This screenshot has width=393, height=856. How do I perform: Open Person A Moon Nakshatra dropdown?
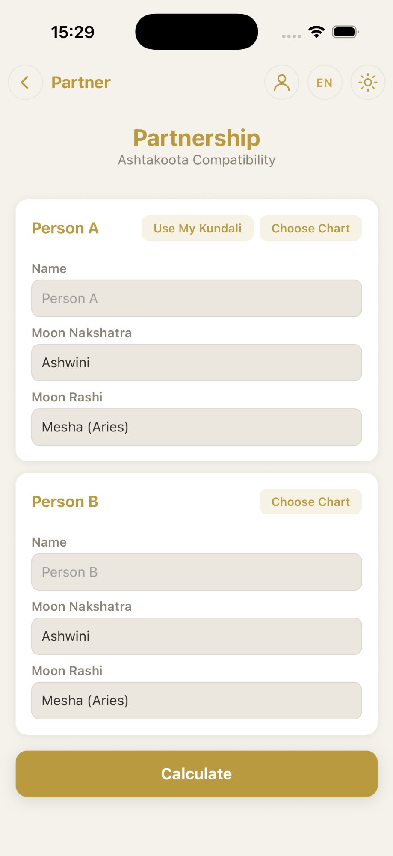click(197, 363)
